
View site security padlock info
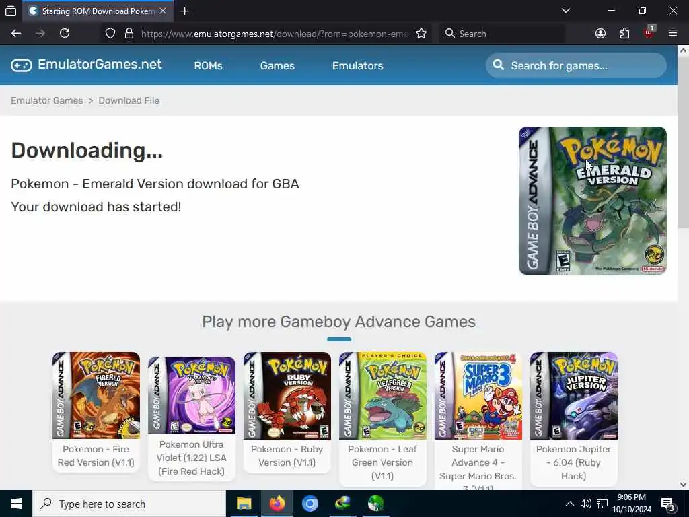(x=129, y=34)
